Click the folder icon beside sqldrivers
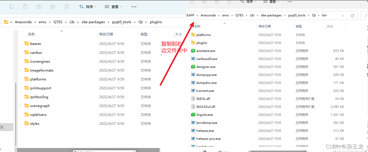The height and width of the screenshot is (152, 368). tap(27, 115)
